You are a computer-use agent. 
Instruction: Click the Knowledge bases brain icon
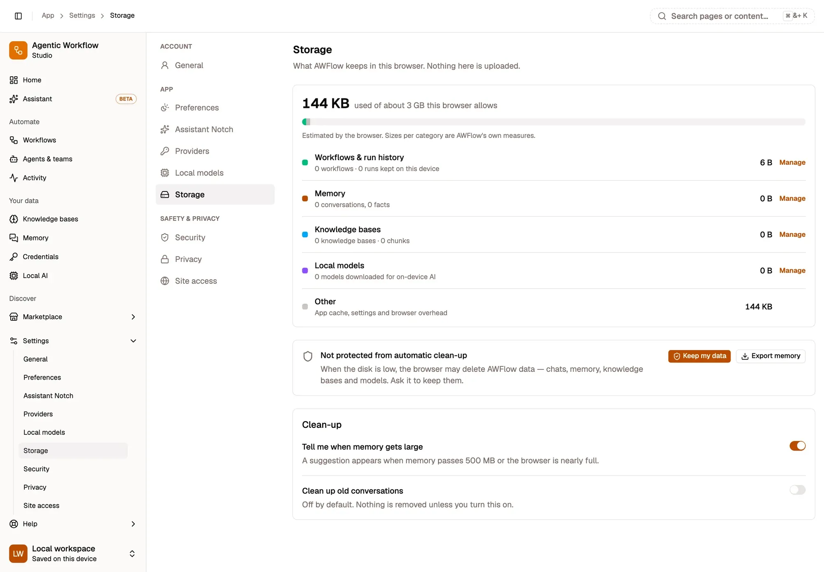click(x=14, y=219)
